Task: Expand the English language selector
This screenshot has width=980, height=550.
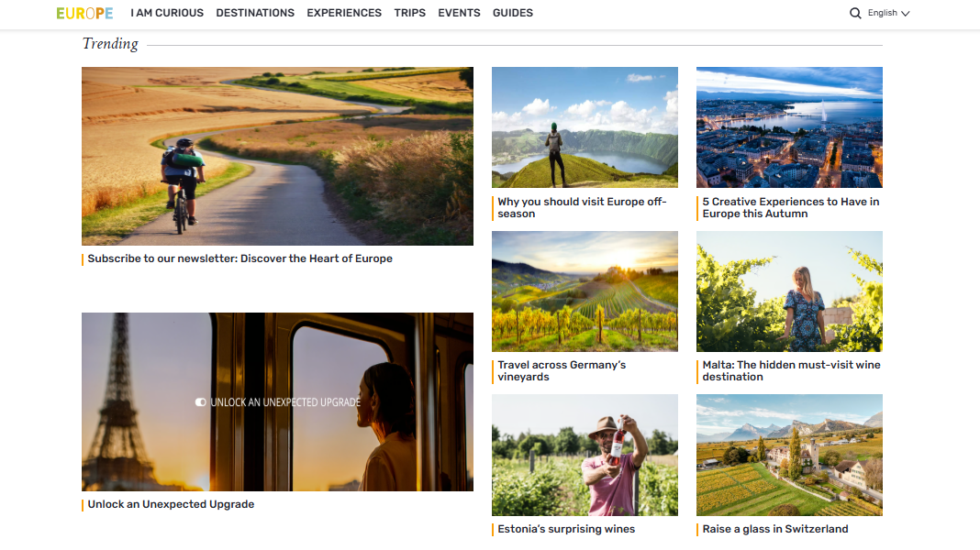Action: (x=885, y=13)
